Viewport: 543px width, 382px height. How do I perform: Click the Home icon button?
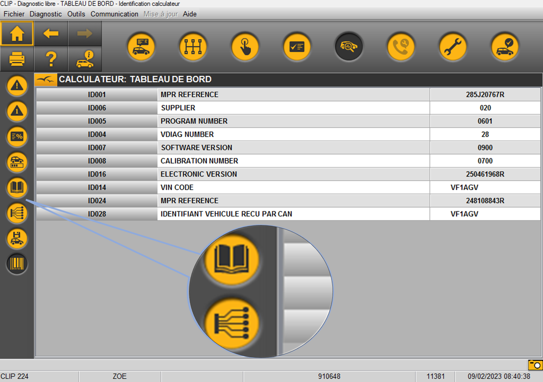(x=17, y=34)
